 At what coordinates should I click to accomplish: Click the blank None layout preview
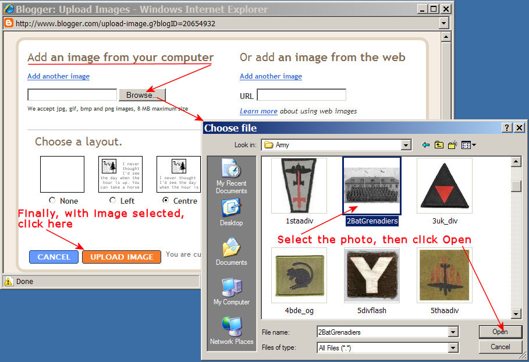point(62,174)
